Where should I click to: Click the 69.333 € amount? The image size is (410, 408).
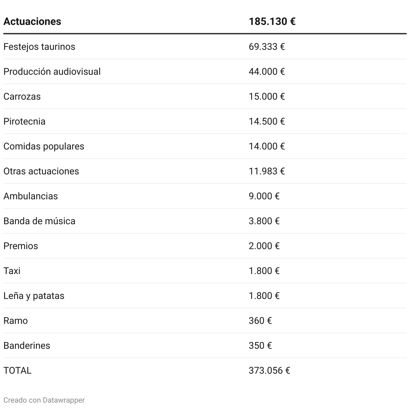[266, 46]
